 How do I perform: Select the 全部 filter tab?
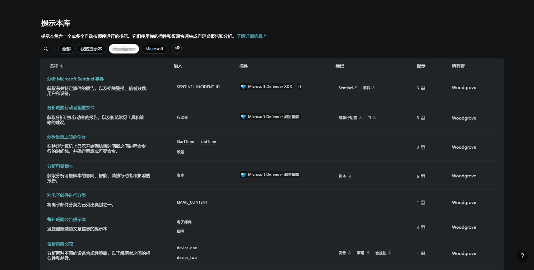66,49
